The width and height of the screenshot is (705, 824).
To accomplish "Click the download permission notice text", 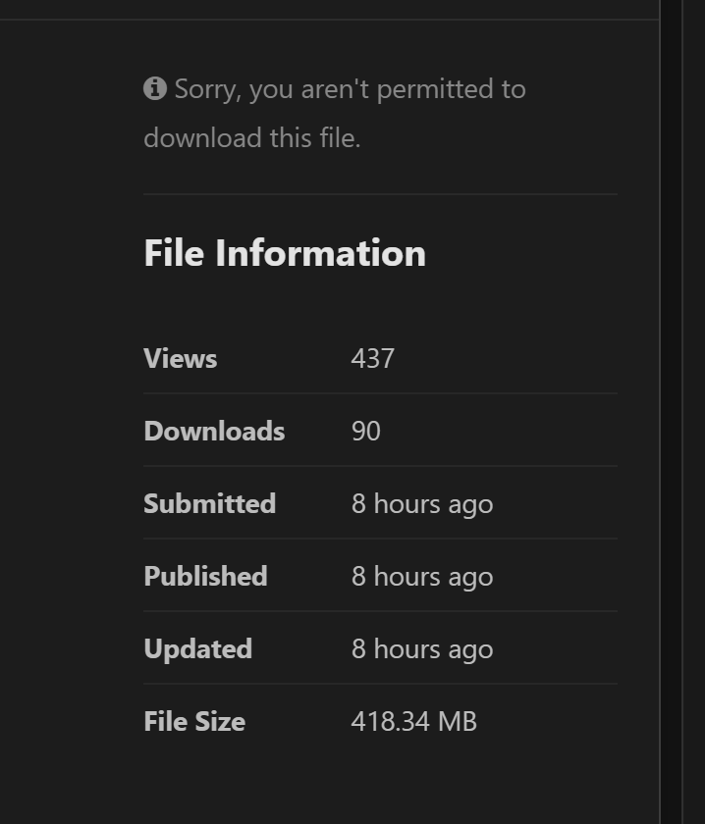I will [x=335, y=113].
